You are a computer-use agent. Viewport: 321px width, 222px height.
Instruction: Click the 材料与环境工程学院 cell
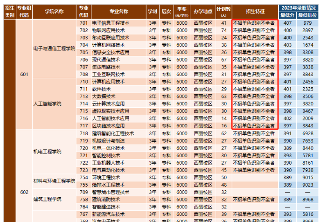pyautogui.click(x=54, y=181)
